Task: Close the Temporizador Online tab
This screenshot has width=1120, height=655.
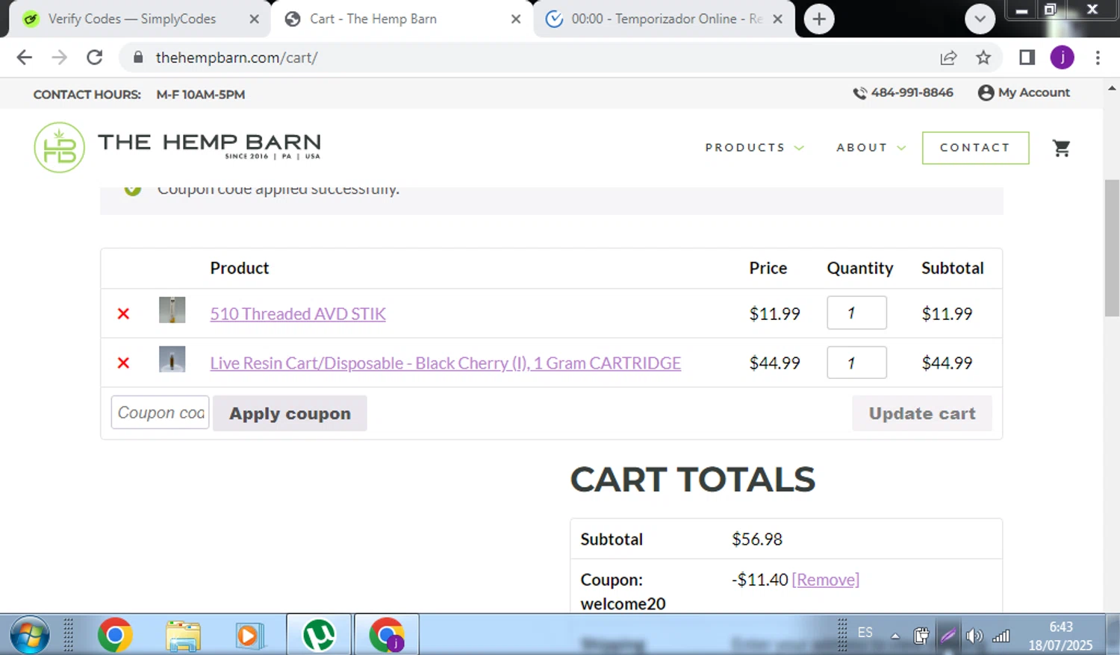Action: [x=777, y=19]
